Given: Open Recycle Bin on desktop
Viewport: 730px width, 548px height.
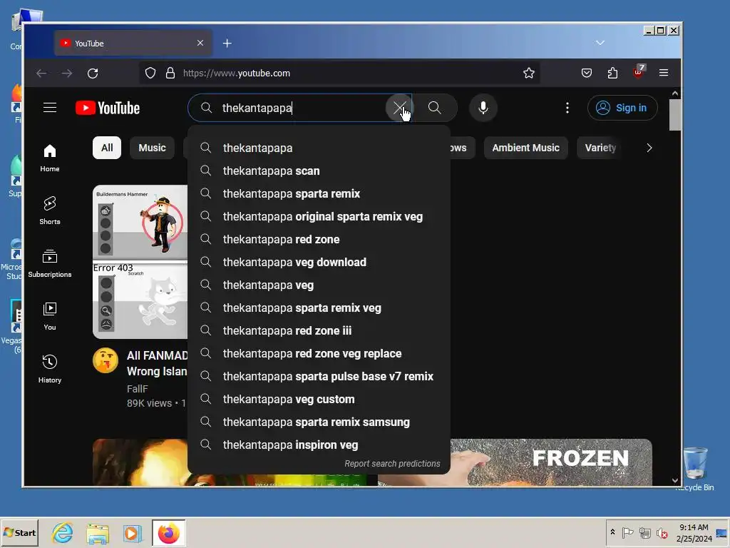Looking at the screenshot, I should (x=694, y=467).
